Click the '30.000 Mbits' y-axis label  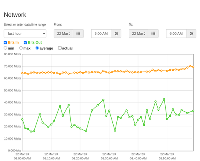click(12, 115)
